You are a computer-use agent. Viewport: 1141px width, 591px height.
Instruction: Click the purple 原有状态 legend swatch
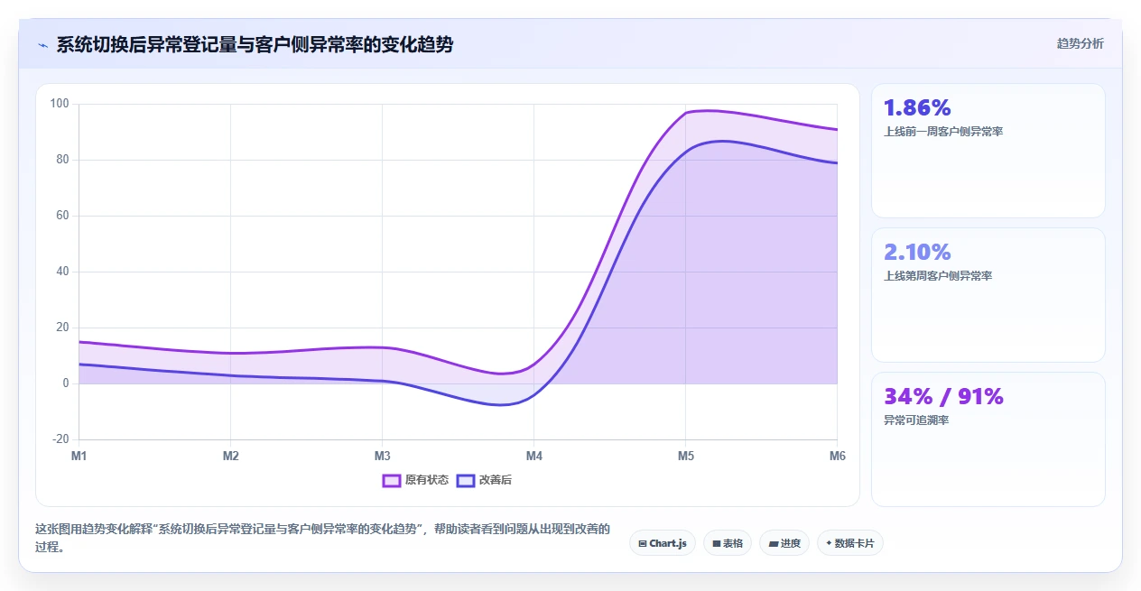(391, 480)
